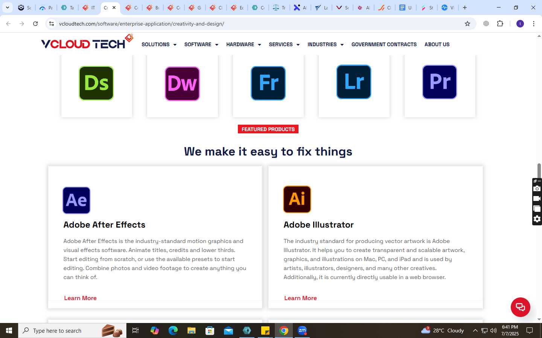Click the Lightroom Lr icon
The image size is (542, 338).
(354, 82)
